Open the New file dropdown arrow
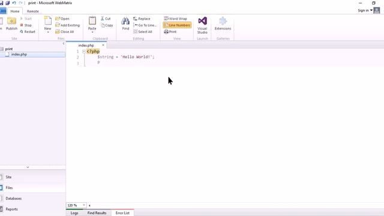The image size is (384, 216). click(x=48, y=32)
